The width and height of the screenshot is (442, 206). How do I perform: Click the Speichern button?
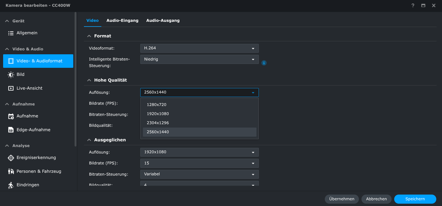pyautogui.click(x=415, y=199)
